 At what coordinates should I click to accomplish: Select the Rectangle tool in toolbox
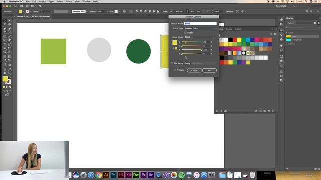pos(5,36)
